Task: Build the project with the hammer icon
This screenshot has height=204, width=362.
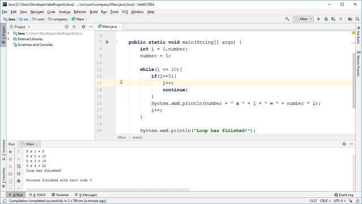Action: 287,19
